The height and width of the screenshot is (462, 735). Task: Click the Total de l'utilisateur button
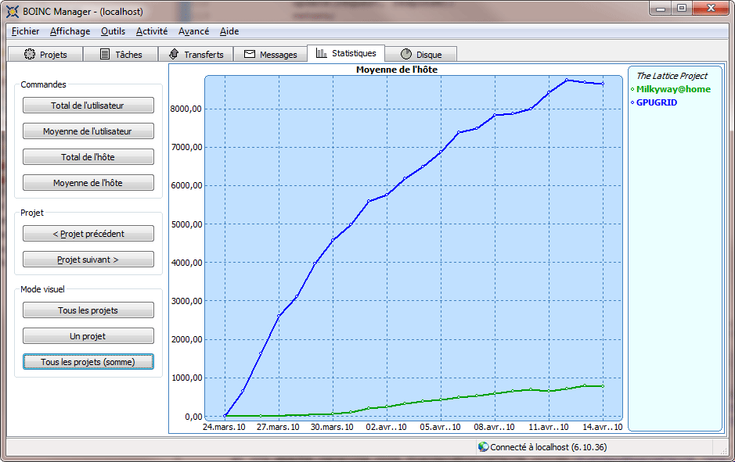coord(88,105)
